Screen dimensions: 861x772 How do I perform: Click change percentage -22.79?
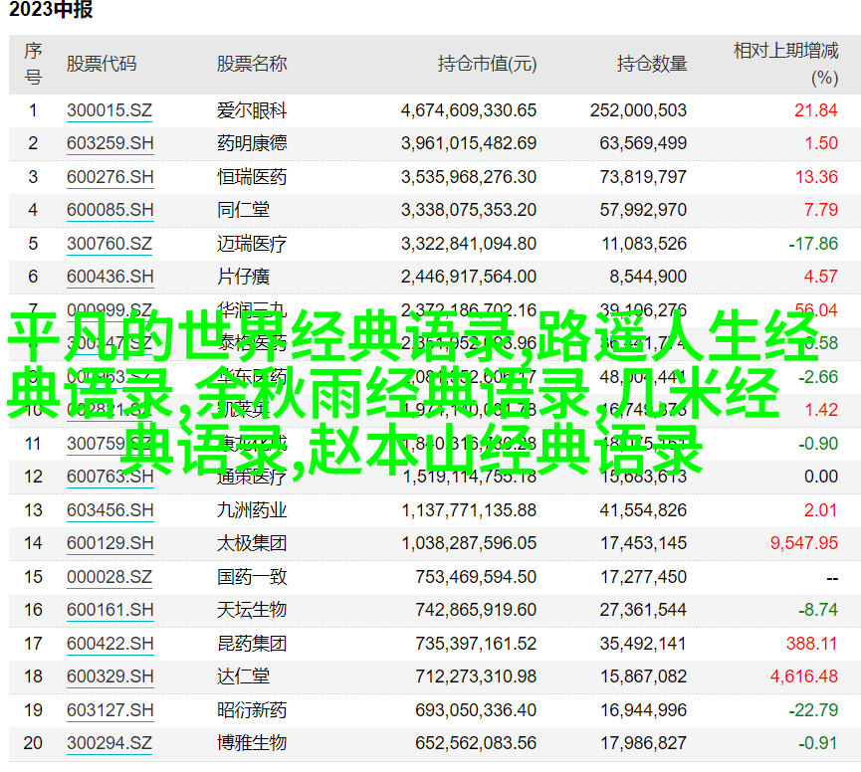(x=813, y=710)
